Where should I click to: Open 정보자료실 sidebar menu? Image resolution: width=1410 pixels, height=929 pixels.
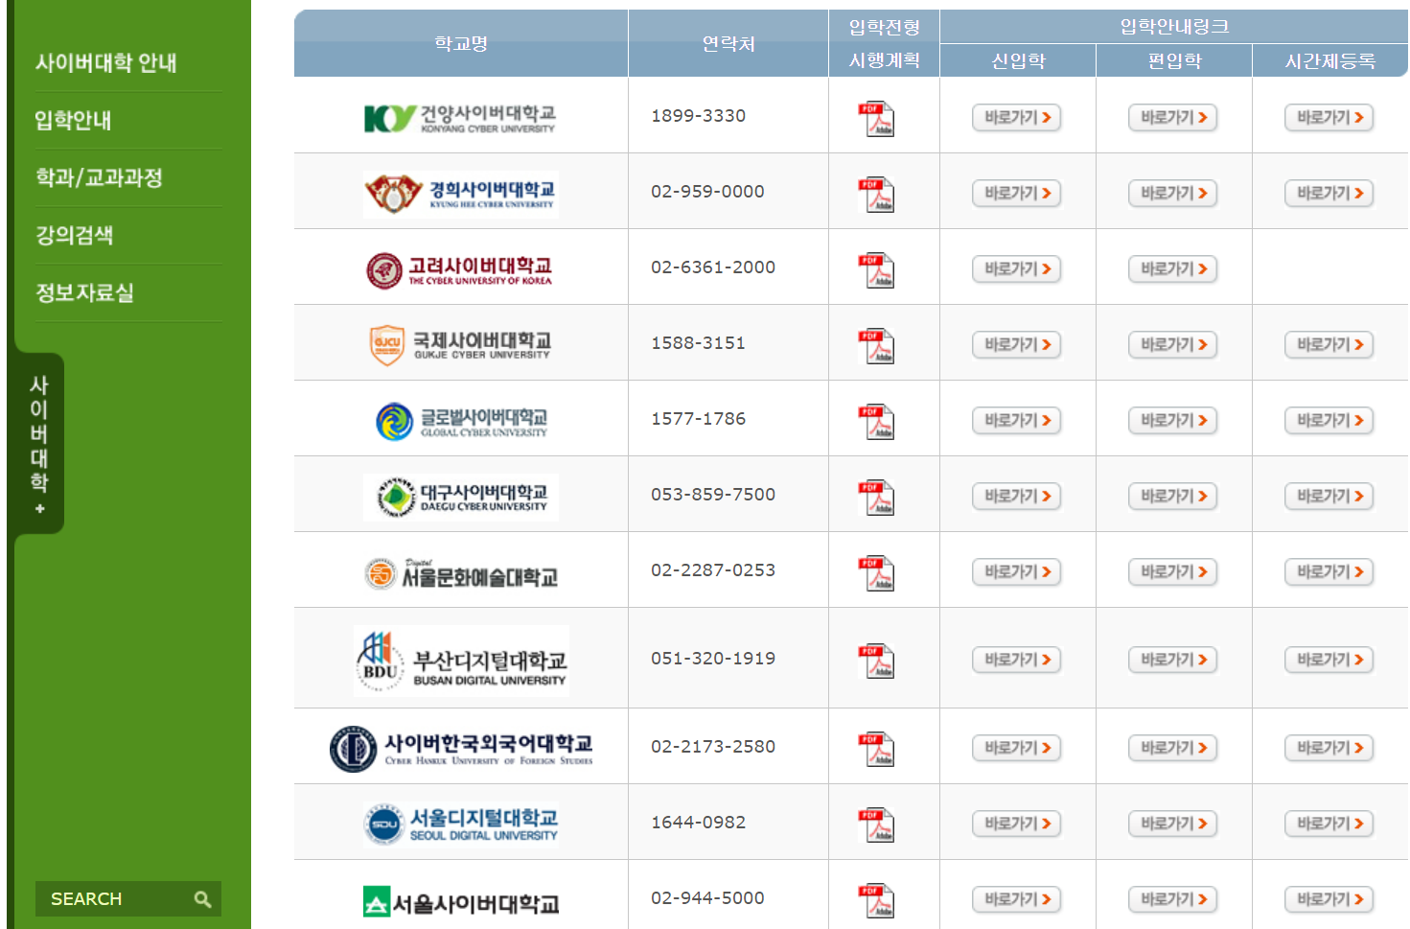[x=84, y=293]
